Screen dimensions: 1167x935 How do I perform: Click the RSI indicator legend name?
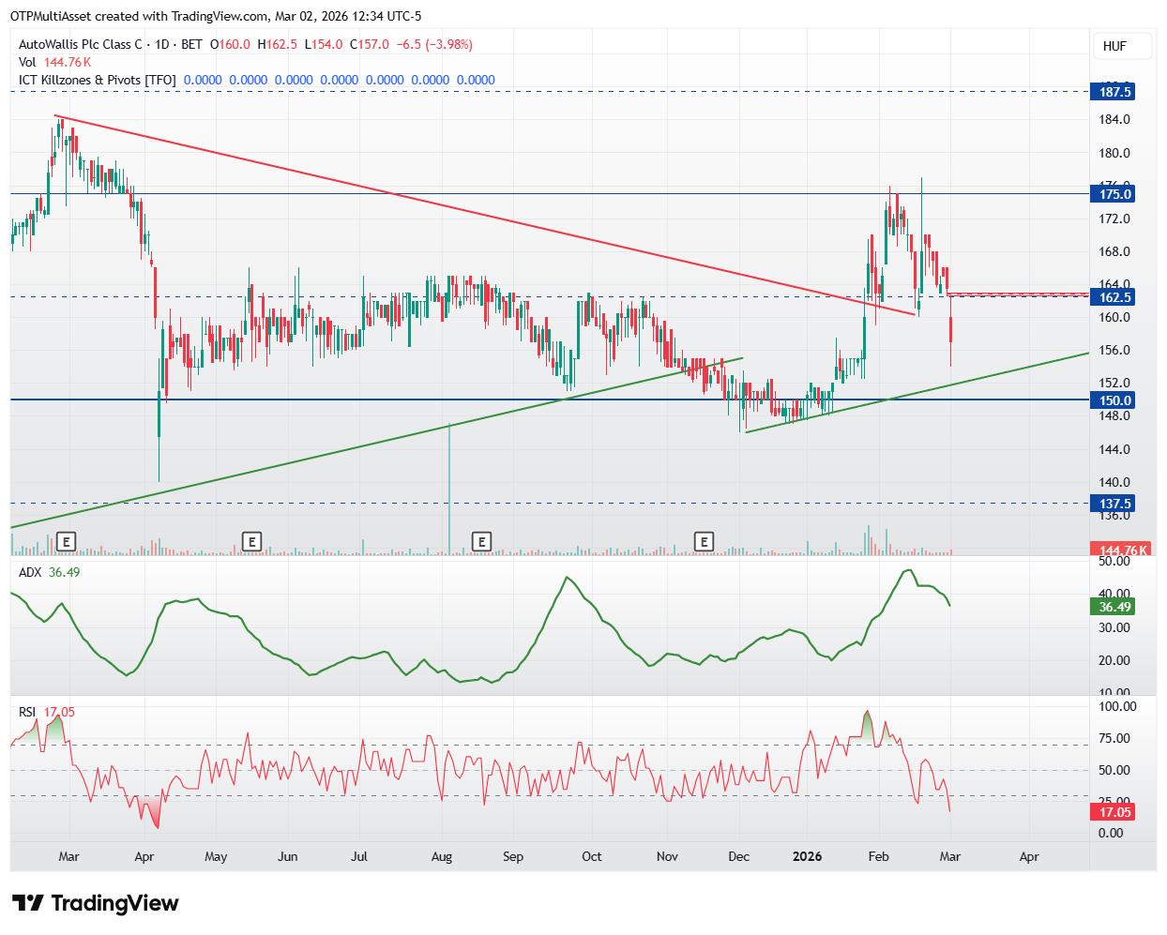pos(27,712)
